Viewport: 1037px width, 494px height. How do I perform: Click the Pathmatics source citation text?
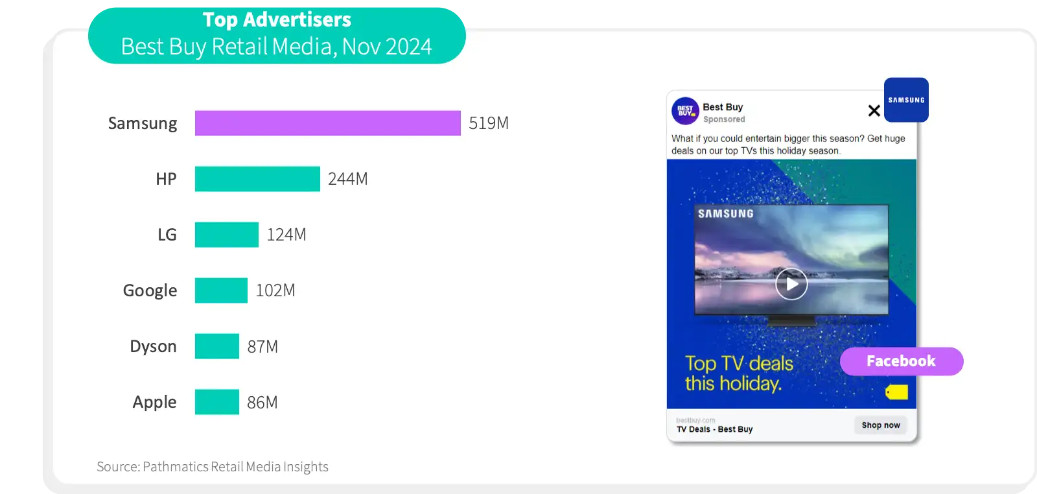pyautogui.click(x=213, y=467)
